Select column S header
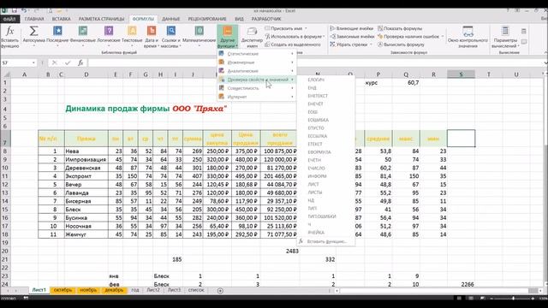Screen dimensions: 548x308 (x=461, y=74)
